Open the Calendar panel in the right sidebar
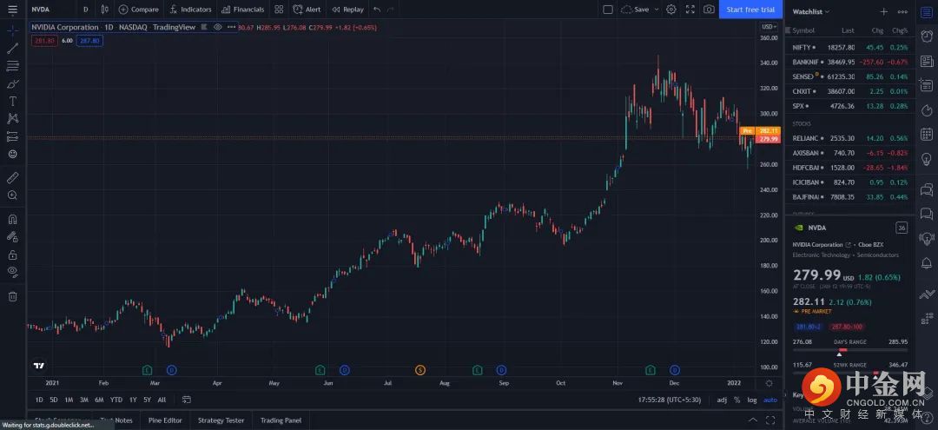Image resolution: width=938 pixels, height=430 pixels. (927, 135)
